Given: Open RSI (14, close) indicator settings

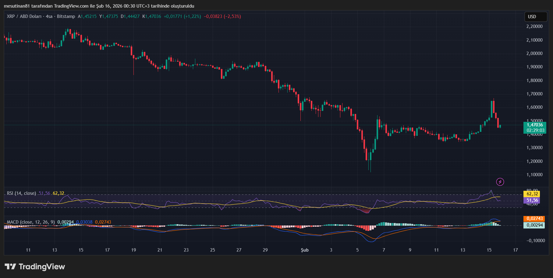Looking at the screenshot, I should pos(21,193).
